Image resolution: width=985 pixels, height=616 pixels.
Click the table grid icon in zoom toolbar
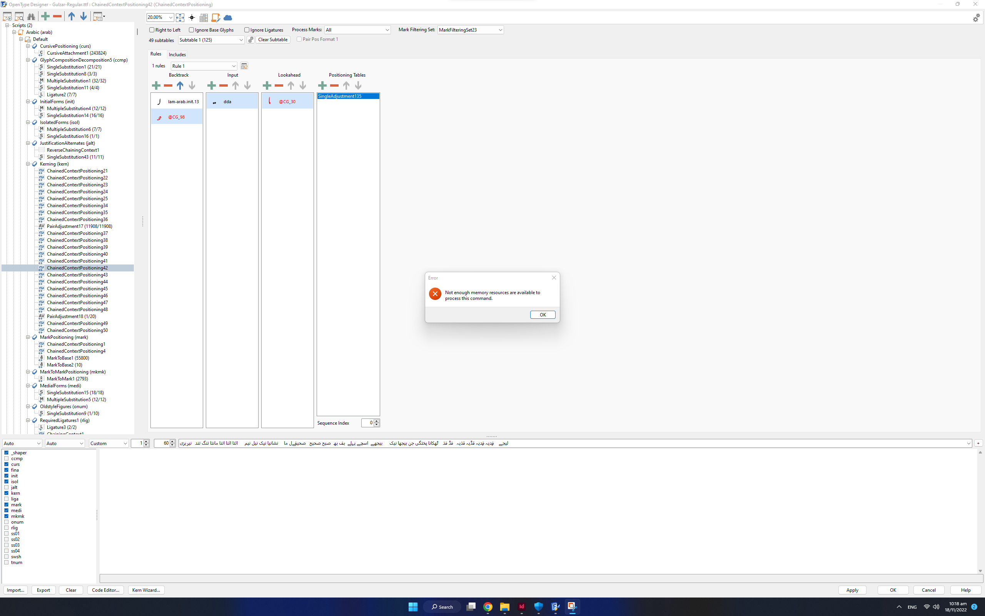click(204, 18)
